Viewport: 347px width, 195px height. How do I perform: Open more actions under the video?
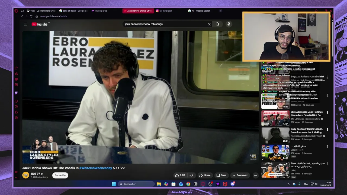tap(255, 175)
